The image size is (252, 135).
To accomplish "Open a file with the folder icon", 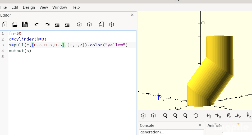I will (x=15, y=25).
